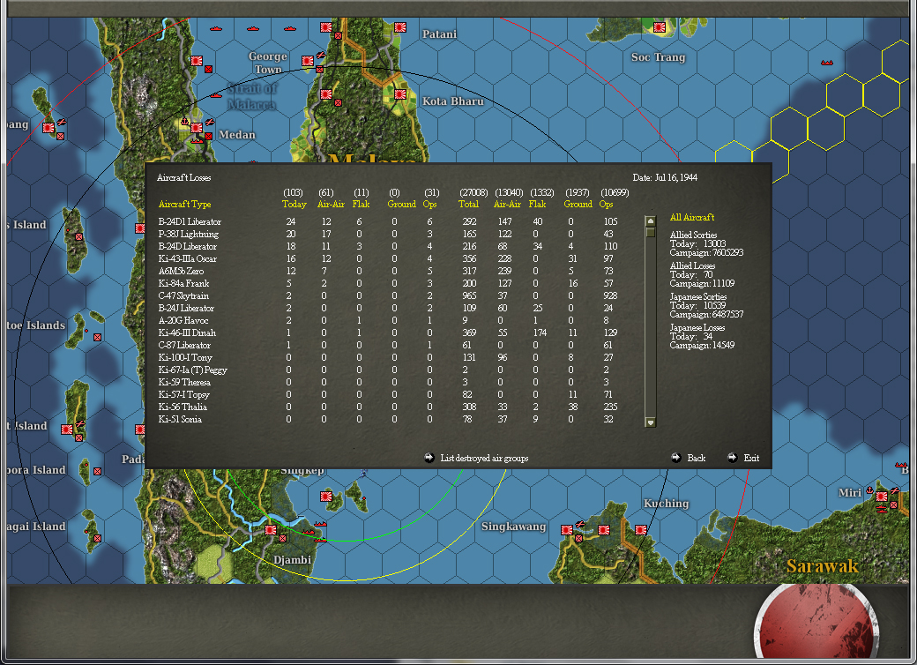The image size is (917, 665).
Task: Select the B-24D1 Liberator row
Action: 389,221
